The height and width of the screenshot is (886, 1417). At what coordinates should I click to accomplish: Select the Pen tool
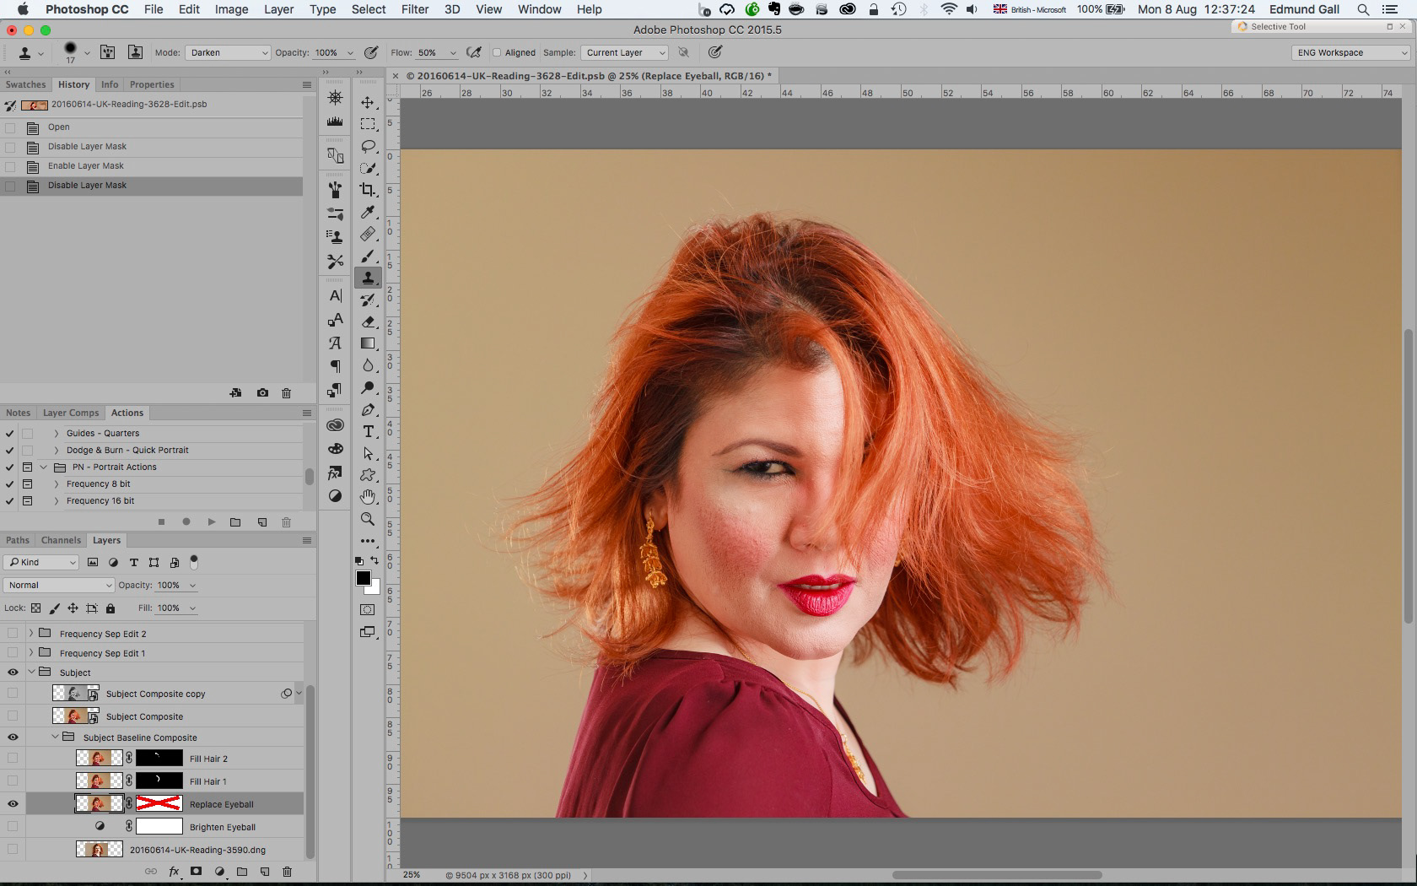[368, 409]
